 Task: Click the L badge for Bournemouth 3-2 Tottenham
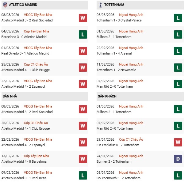tap(178, 176)
